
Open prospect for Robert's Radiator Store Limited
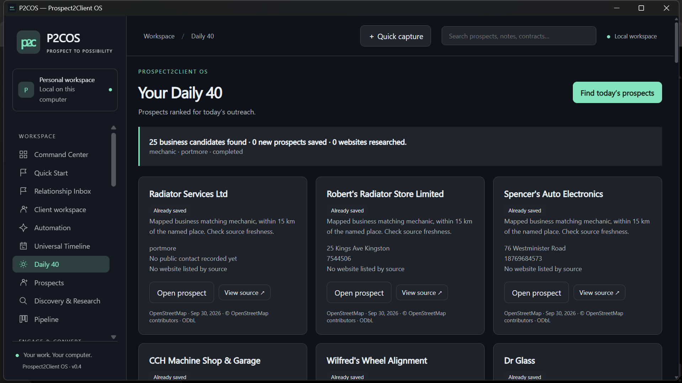coord(359,293)
